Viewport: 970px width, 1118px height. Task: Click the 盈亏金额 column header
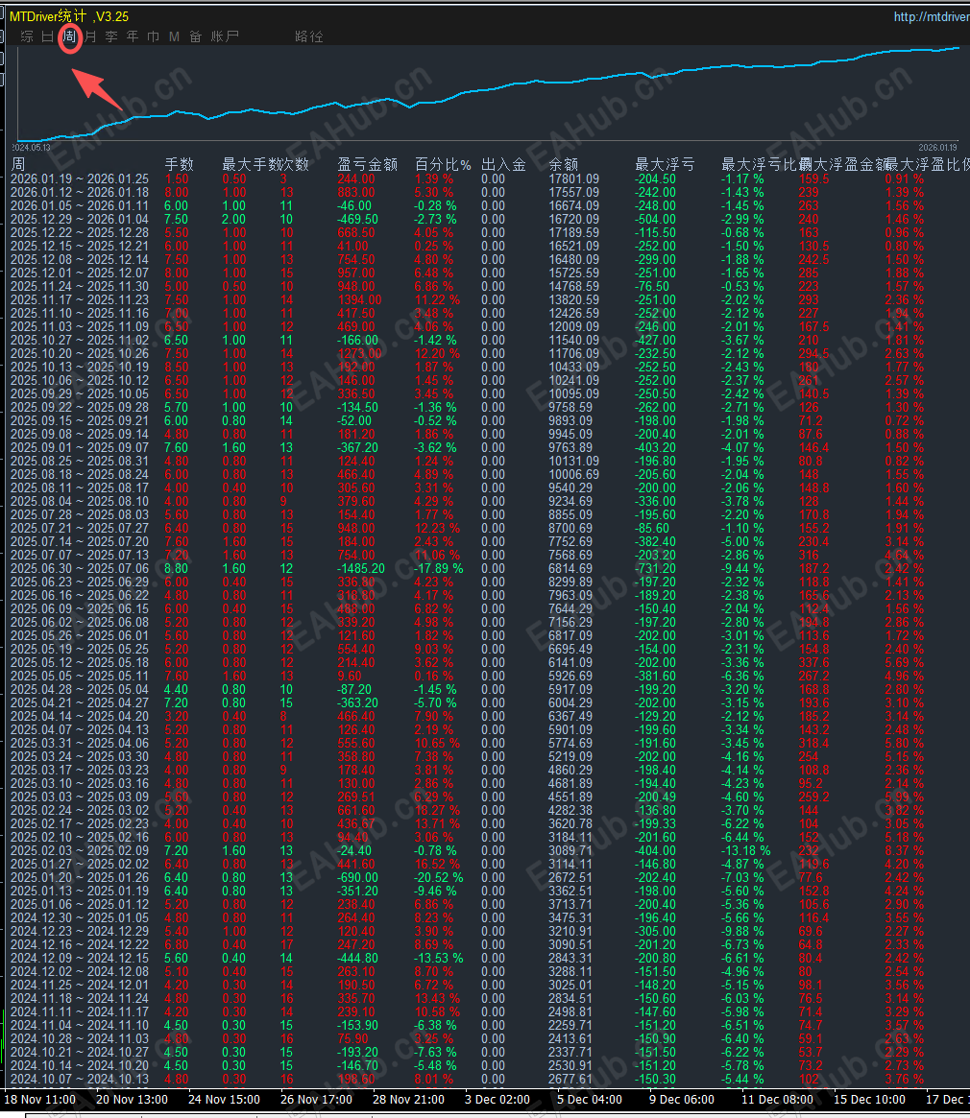pyautogui.click(x=367, y=165)
